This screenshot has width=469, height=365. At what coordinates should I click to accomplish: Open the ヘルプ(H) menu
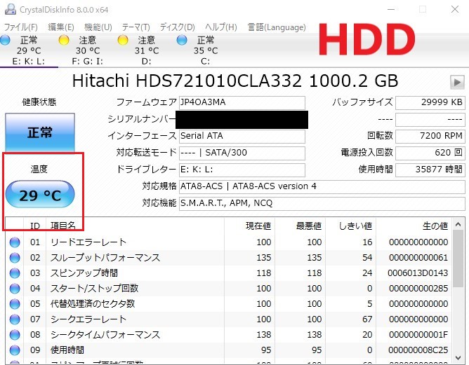click(220, 27)
